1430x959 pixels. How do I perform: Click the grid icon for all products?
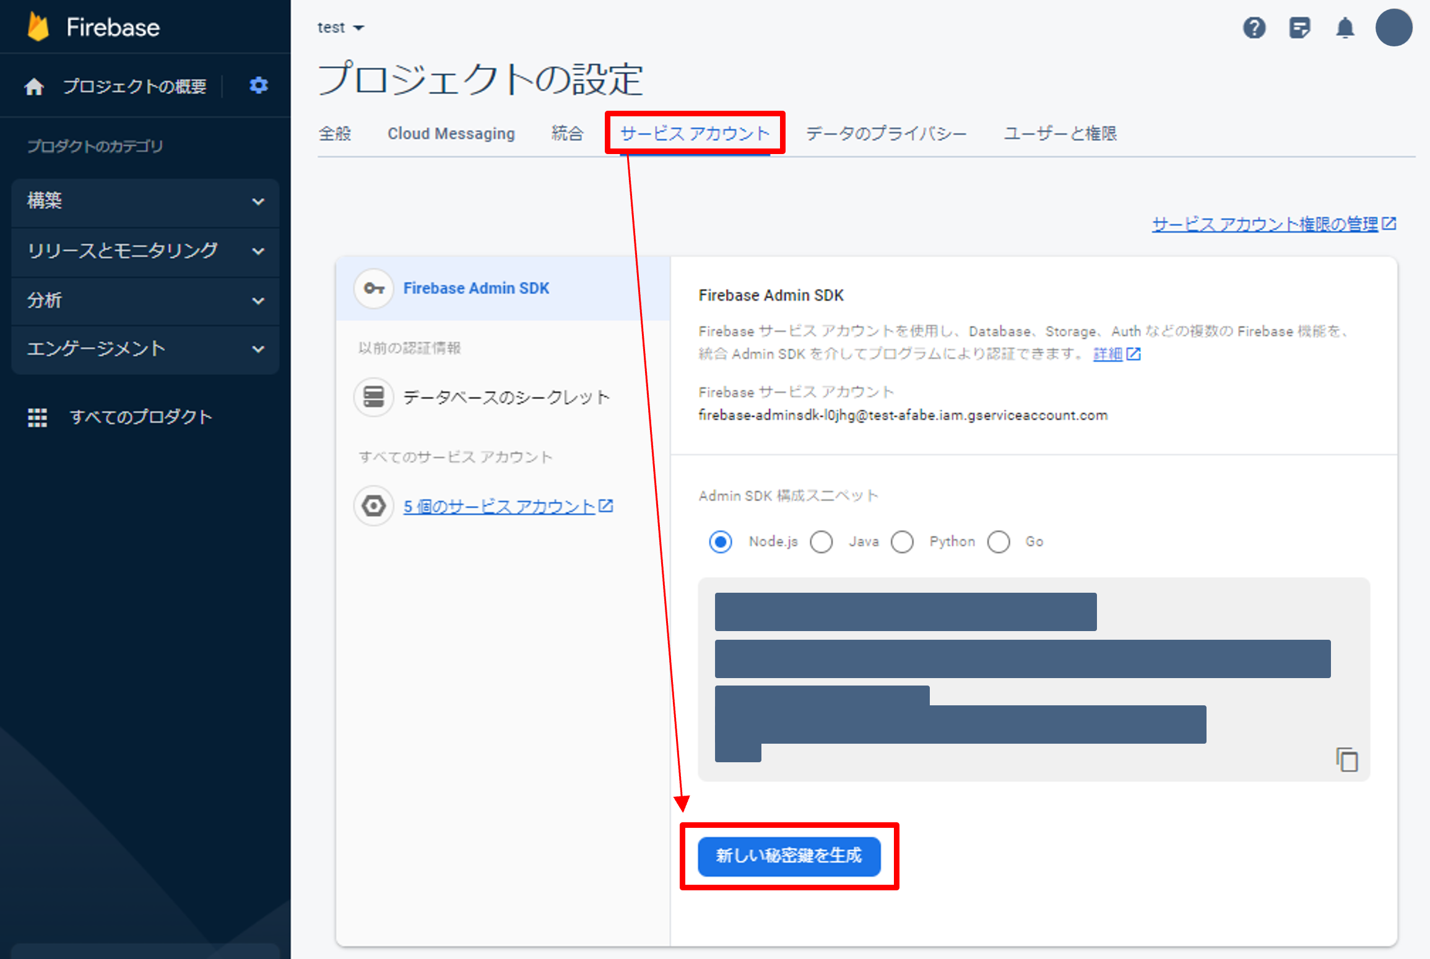point(37,418)
